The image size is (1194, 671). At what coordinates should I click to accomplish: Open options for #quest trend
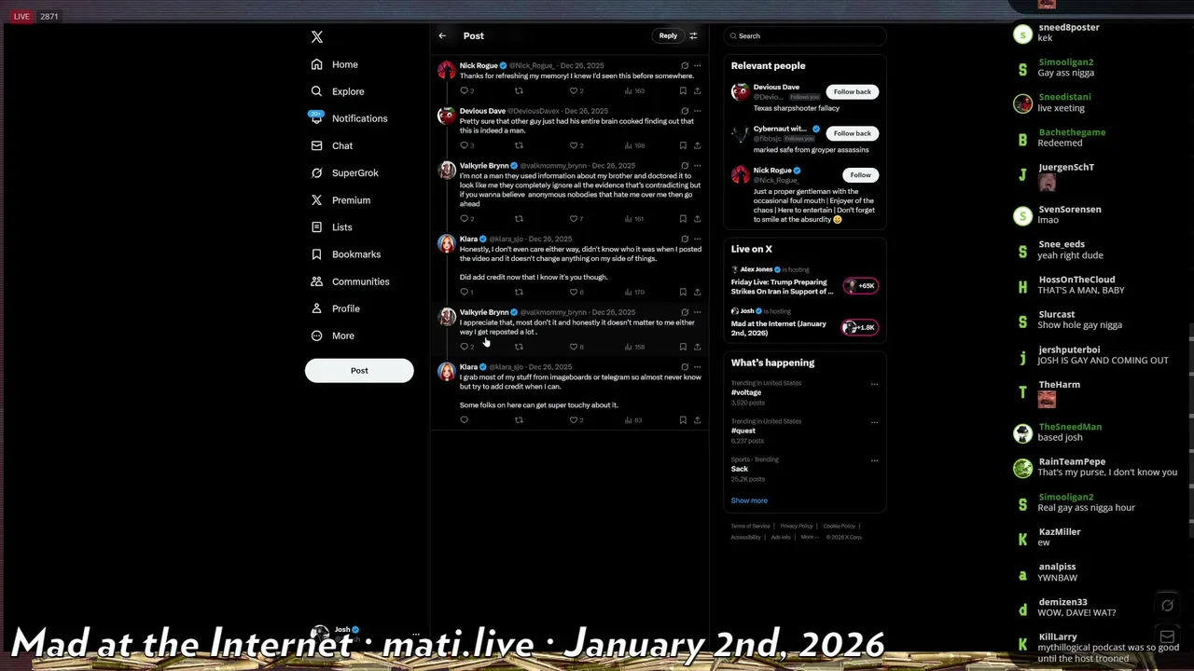[x=874, y=422]
